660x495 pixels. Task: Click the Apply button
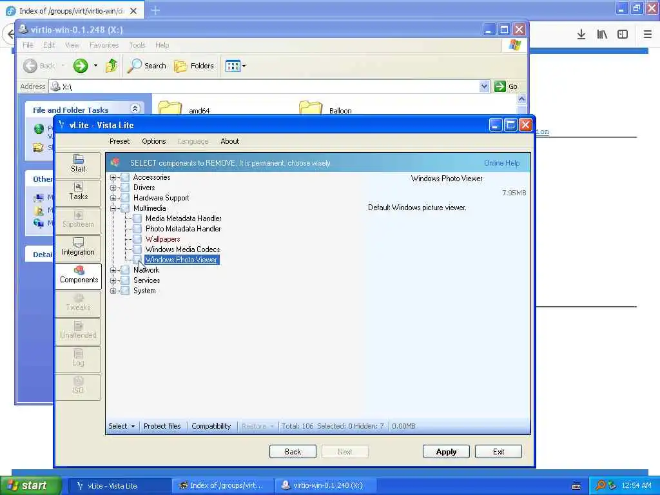(446, 452)
